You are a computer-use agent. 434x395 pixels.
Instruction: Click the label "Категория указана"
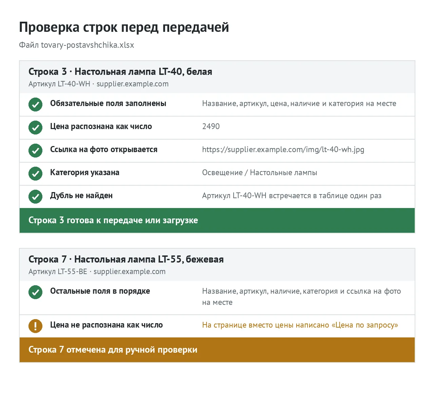(85, 173)
